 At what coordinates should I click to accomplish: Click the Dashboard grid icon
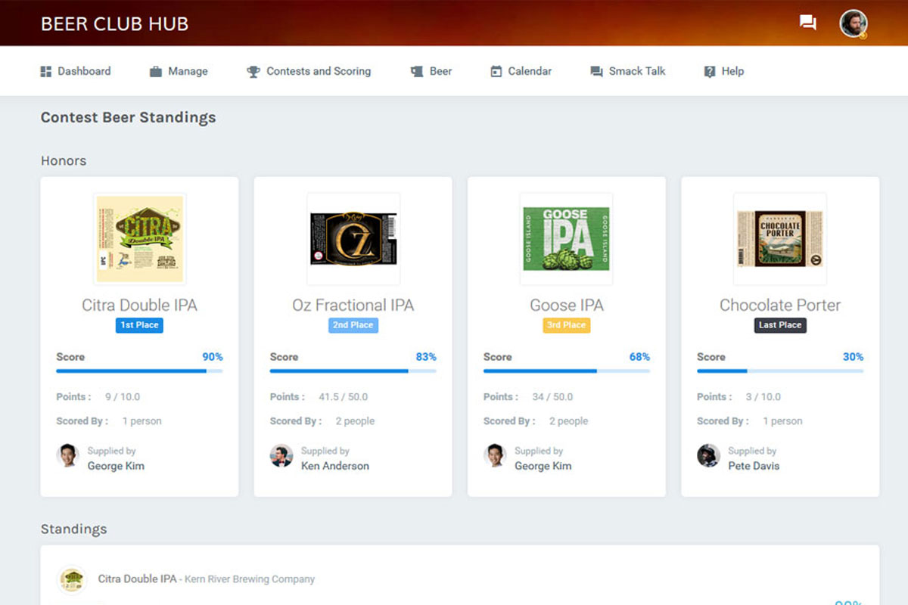[x=46, y=71]
